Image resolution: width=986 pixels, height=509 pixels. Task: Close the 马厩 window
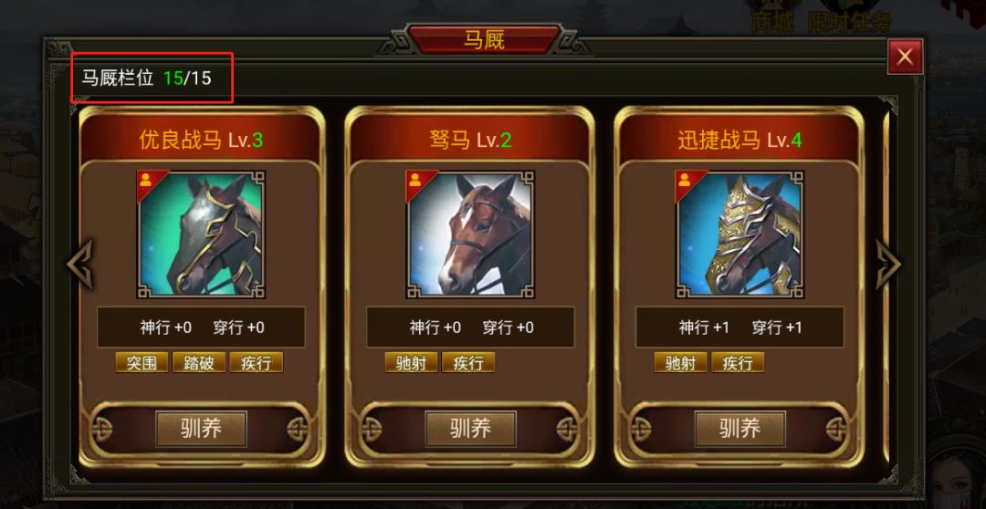[x=905, y=57]
